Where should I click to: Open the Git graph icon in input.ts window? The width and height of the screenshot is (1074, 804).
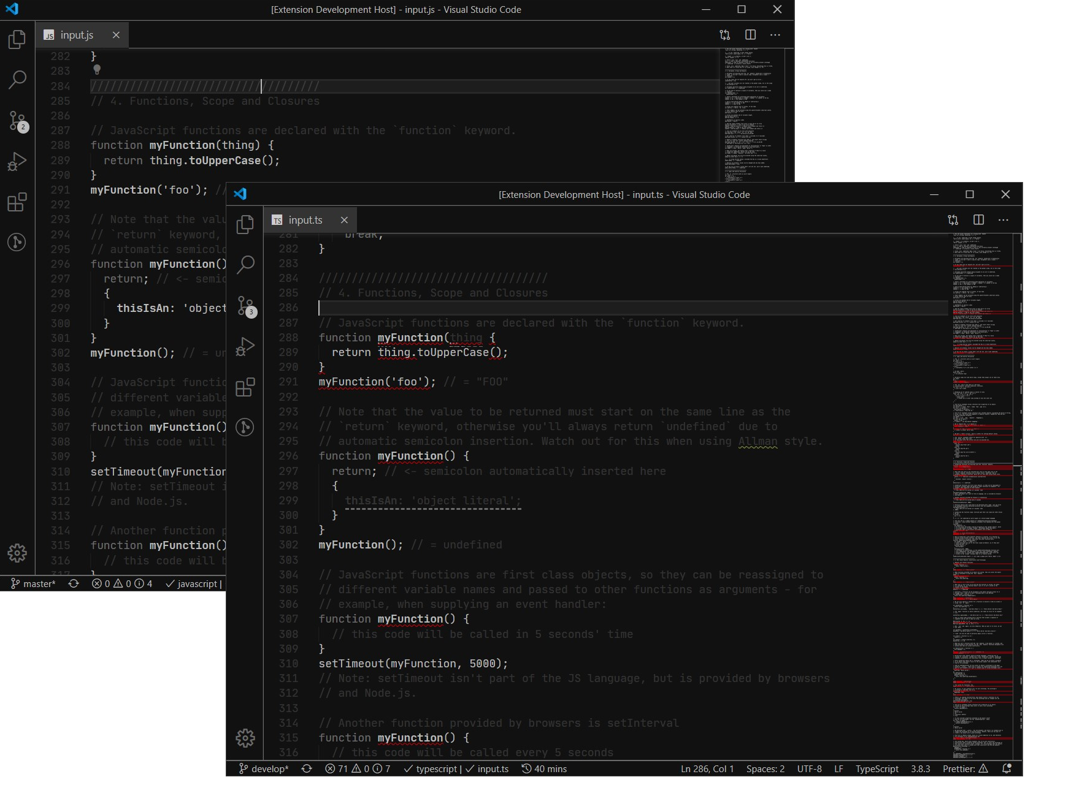pos(245,427)
